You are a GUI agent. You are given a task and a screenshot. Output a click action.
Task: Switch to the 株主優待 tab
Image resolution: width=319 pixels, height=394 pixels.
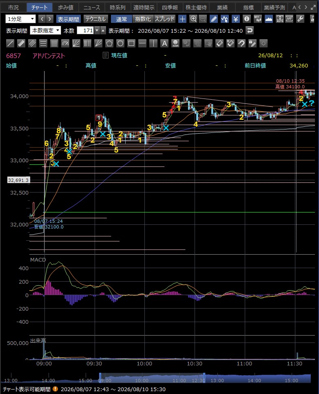[x=196, y=7]
